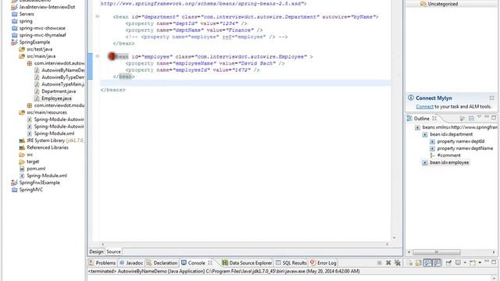Switch to the Javadoc tab
The width and height of the screenshot is (500, 281).
click(x=131, y=263)
